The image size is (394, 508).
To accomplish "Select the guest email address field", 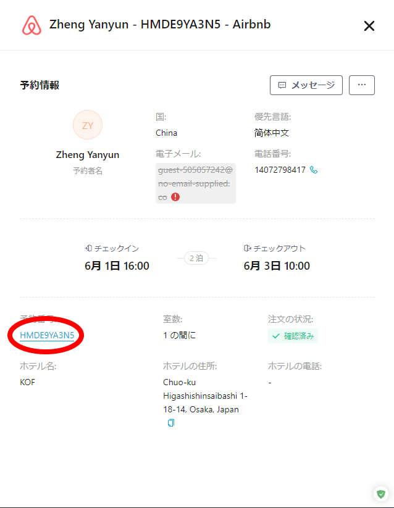I will point(195,183).
